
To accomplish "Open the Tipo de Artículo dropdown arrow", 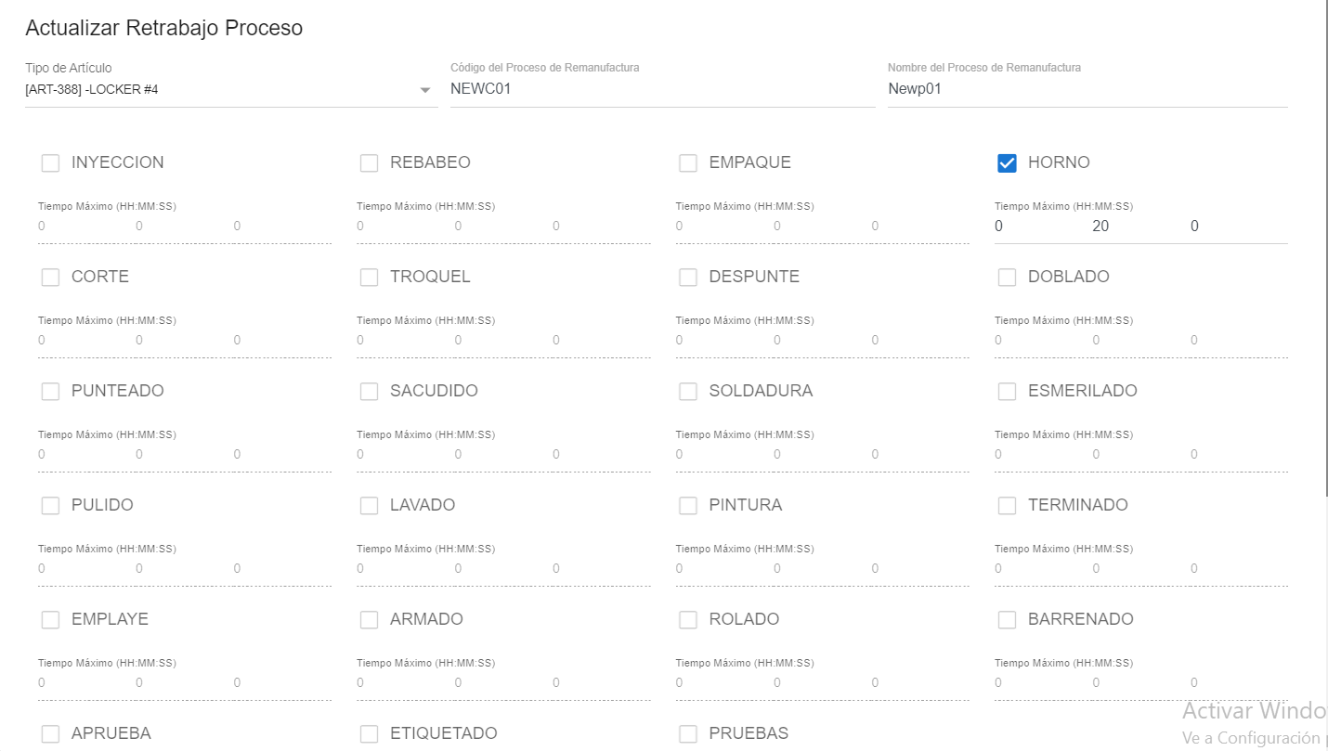I will [x=425, y=90].
